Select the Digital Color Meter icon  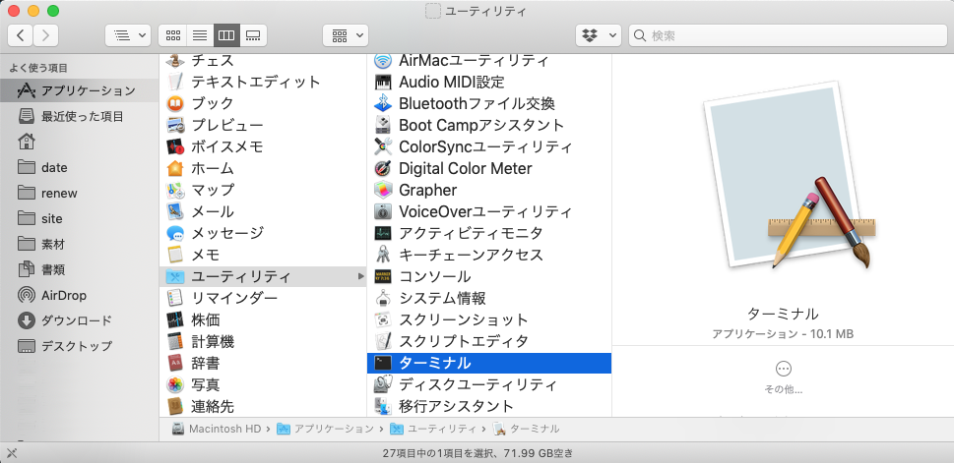point(383,168)
